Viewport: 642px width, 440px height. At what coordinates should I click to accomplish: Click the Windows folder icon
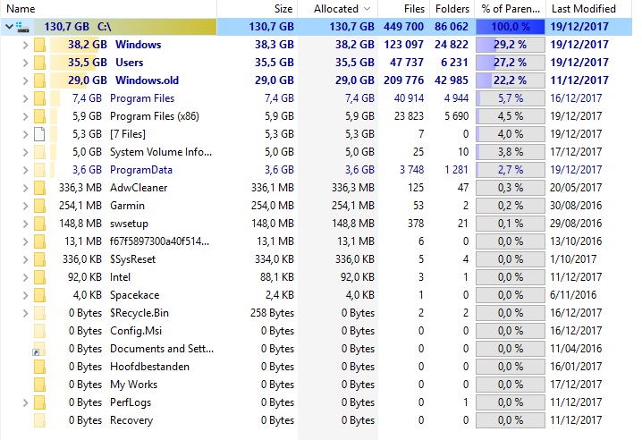coord(39,45)
